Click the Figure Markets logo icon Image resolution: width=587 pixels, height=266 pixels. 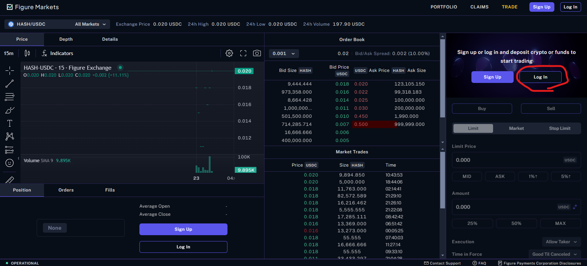[x=10, y=7]
